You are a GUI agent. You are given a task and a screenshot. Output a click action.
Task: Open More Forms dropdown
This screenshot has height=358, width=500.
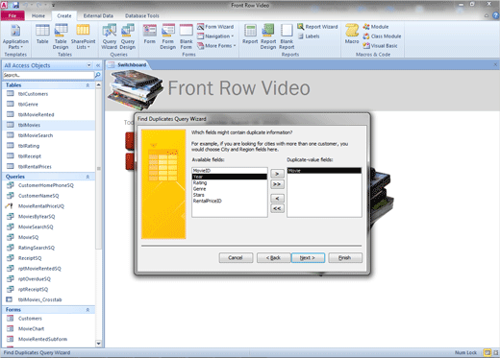tap(216, 46)
